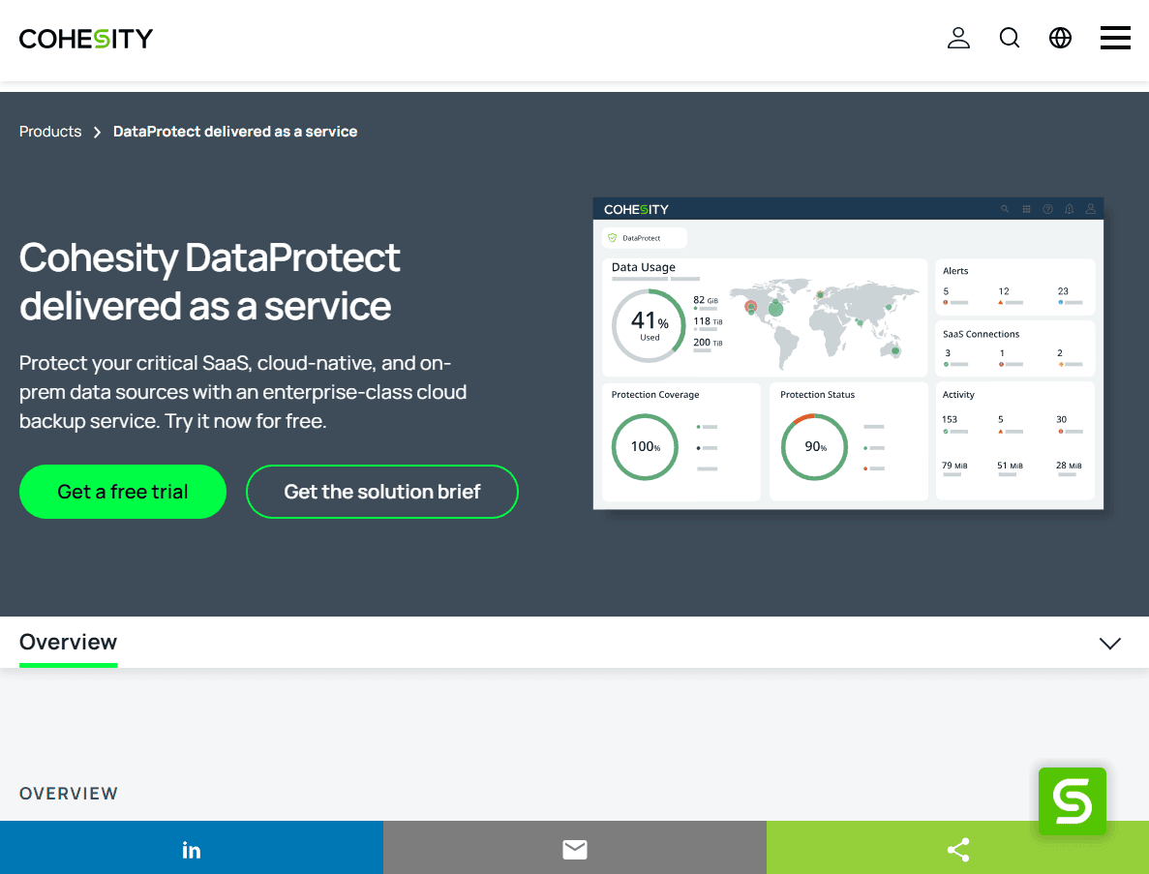Screen dimensions: 1149x874
Task: Select the Overview tab
Action: point(68,643)
